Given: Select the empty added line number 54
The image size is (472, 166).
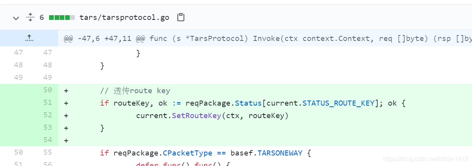Looking at the screenshot, I should [x=48, y=140].
